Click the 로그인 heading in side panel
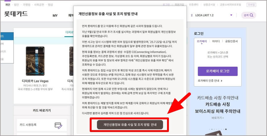 tap(199, 33)
